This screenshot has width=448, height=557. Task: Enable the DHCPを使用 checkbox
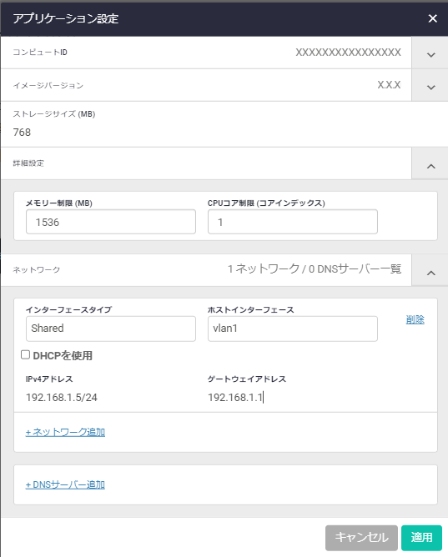coord(25,354)
